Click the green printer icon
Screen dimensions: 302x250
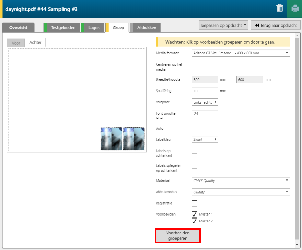[295, 8]
